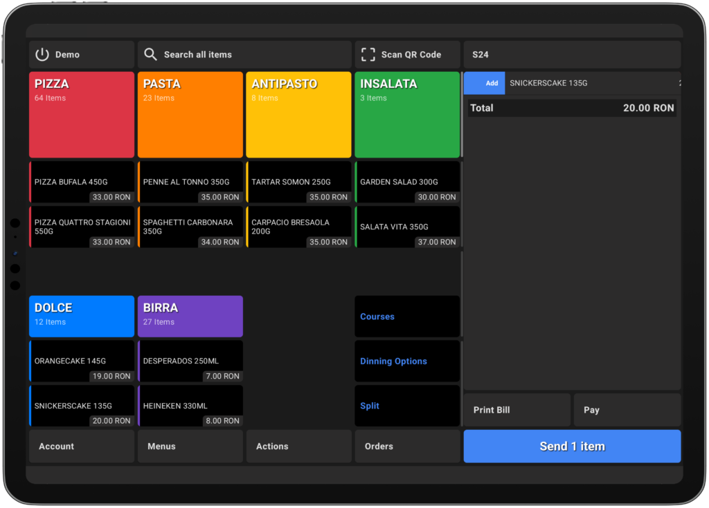Click the Scan QR Code frame icon

coord(368,54)
